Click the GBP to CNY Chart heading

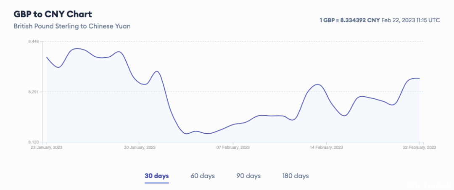point(53,14)
